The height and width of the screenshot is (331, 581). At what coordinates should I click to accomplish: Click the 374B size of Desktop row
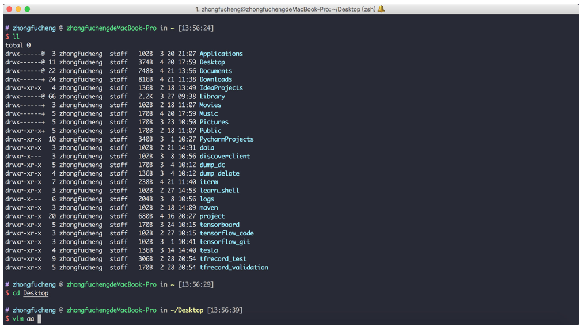(146, 62)
